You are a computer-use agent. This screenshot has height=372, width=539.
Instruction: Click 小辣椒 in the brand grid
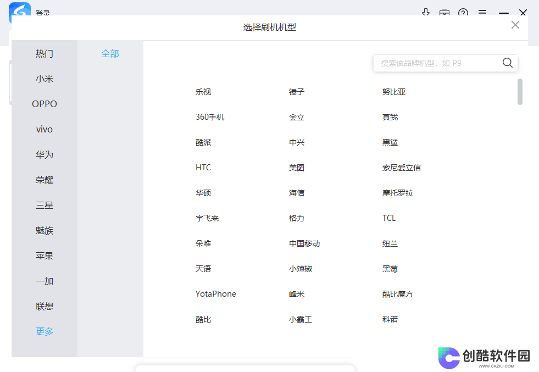301,269
